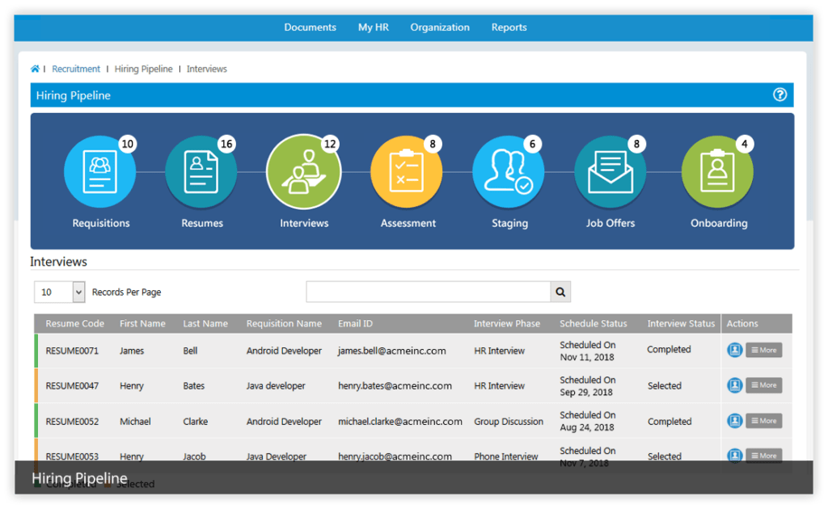828x509 pixels.
Task: View James Bell's candidate profile icon
Action: point(735,350)
